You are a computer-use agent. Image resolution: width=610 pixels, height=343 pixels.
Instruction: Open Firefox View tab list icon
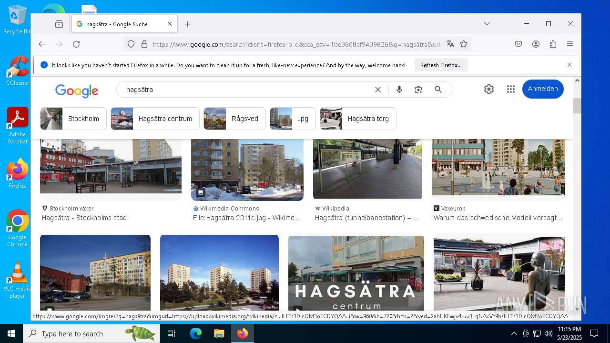pos(59,24)
